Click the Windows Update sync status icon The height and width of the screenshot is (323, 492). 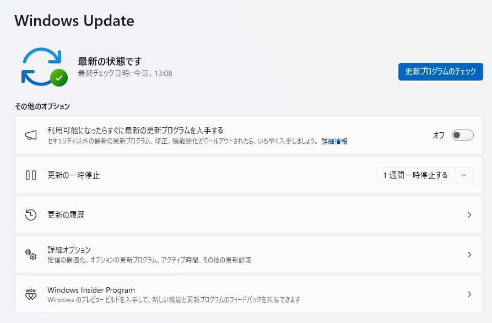[x=44, y=67]
